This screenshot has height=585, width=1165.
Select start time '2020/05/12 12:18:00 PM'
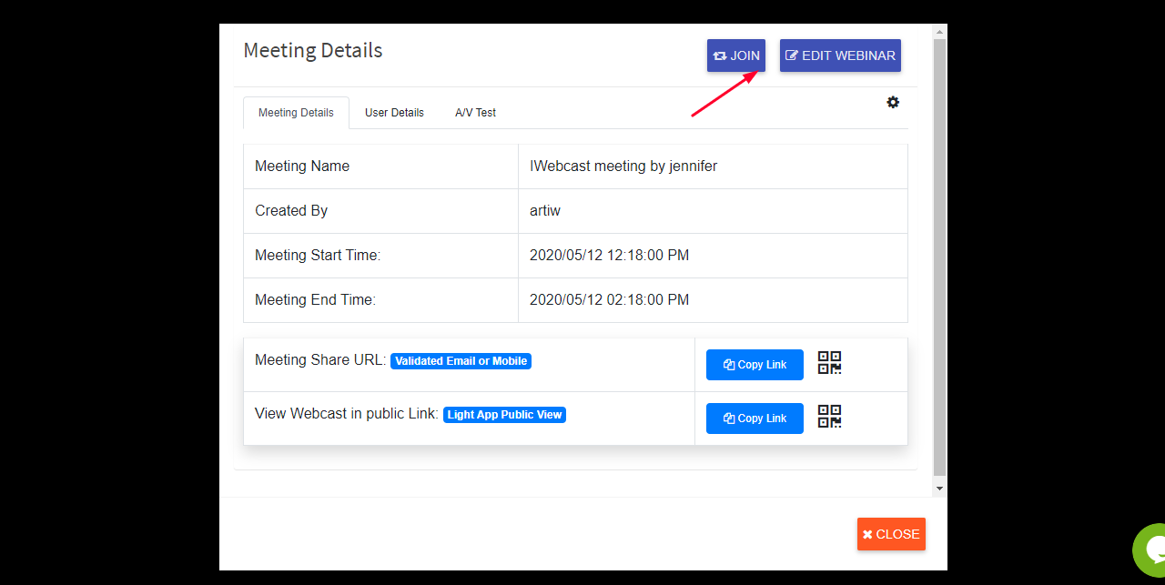point(609,256)
